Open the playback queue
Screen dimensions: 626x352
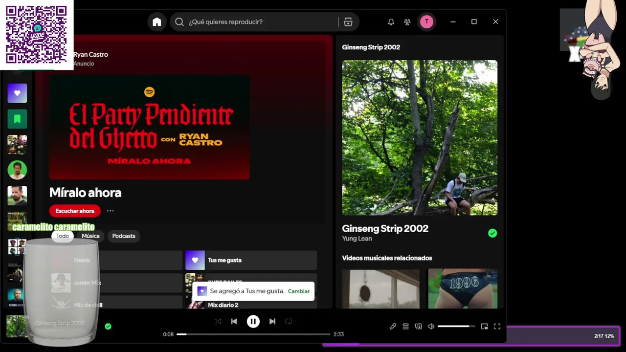(x=405, y=327)
